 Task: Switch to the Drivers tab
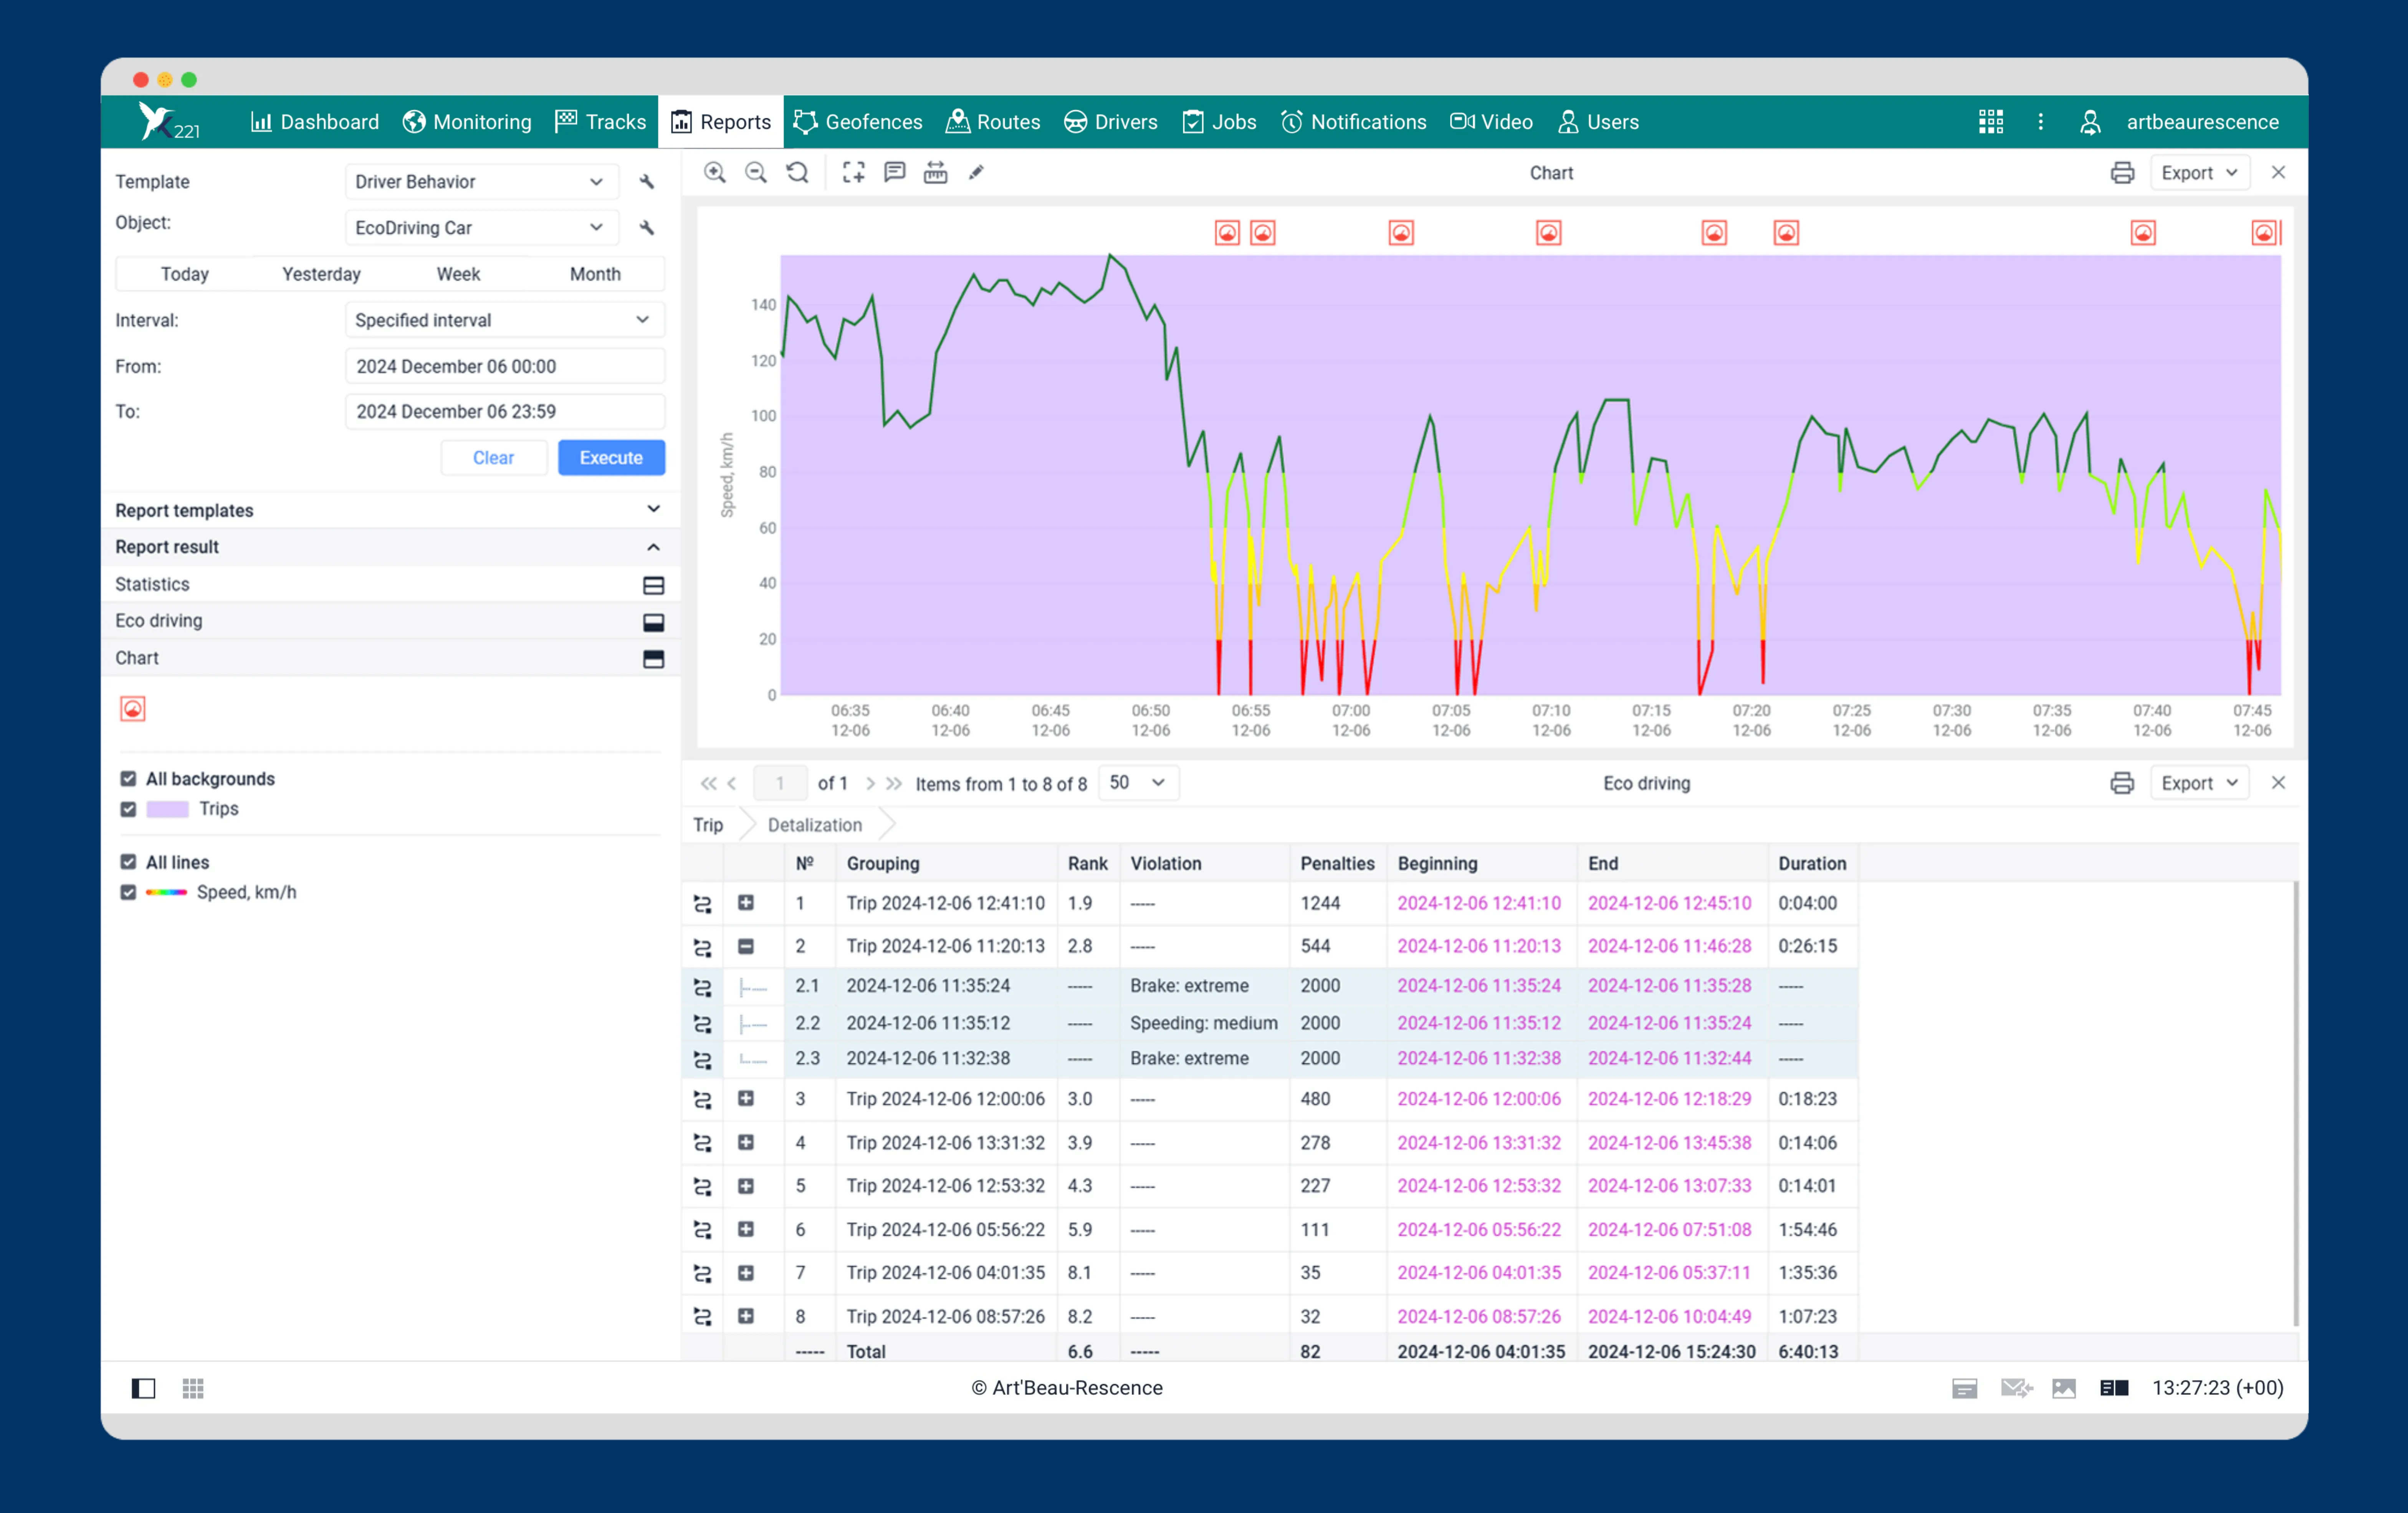coord(1111,122)
